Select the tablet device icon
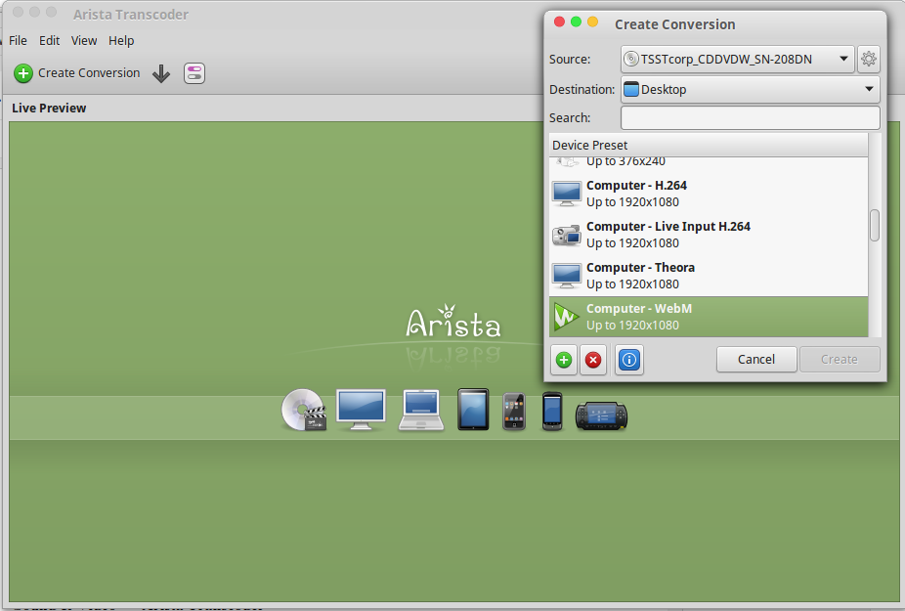Viewport: 905px width, 611px height. click(x=473, y=410)
